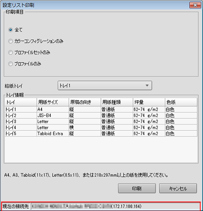Select the トレイ4 row with 横 orientation
The height and width of the screenshot is (211, 203).
click(101, 128)
